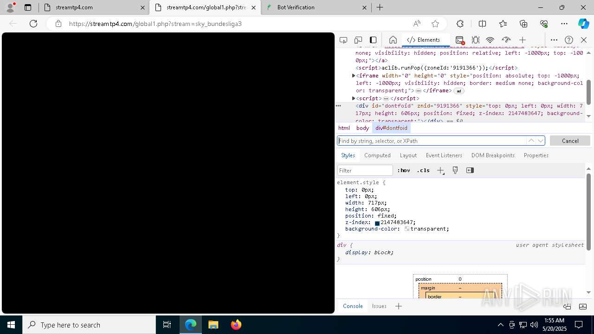This screenshot has width=594, height=334.
Task: Switch to the Layout tab
Action: tap(408, 155)
